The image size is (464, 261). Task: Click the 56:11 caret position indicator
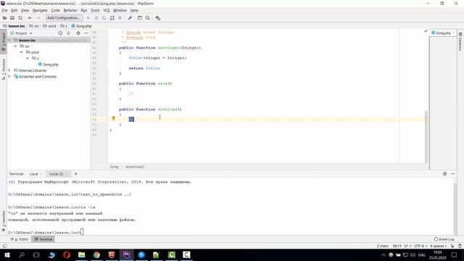click(x=397, y=246)
